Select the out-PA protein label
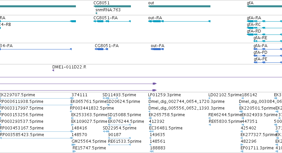 (157, 46)
